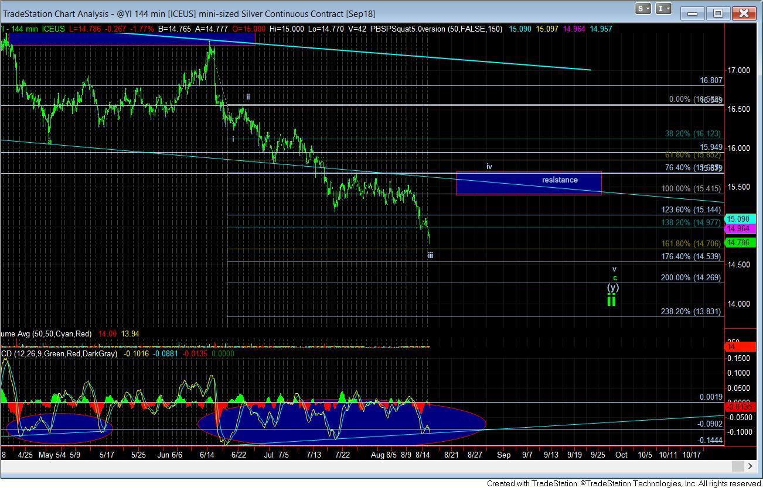This screenshot has height=488, width=763.
Task: Select the (y) wave label
Action: tap(612, 287)
